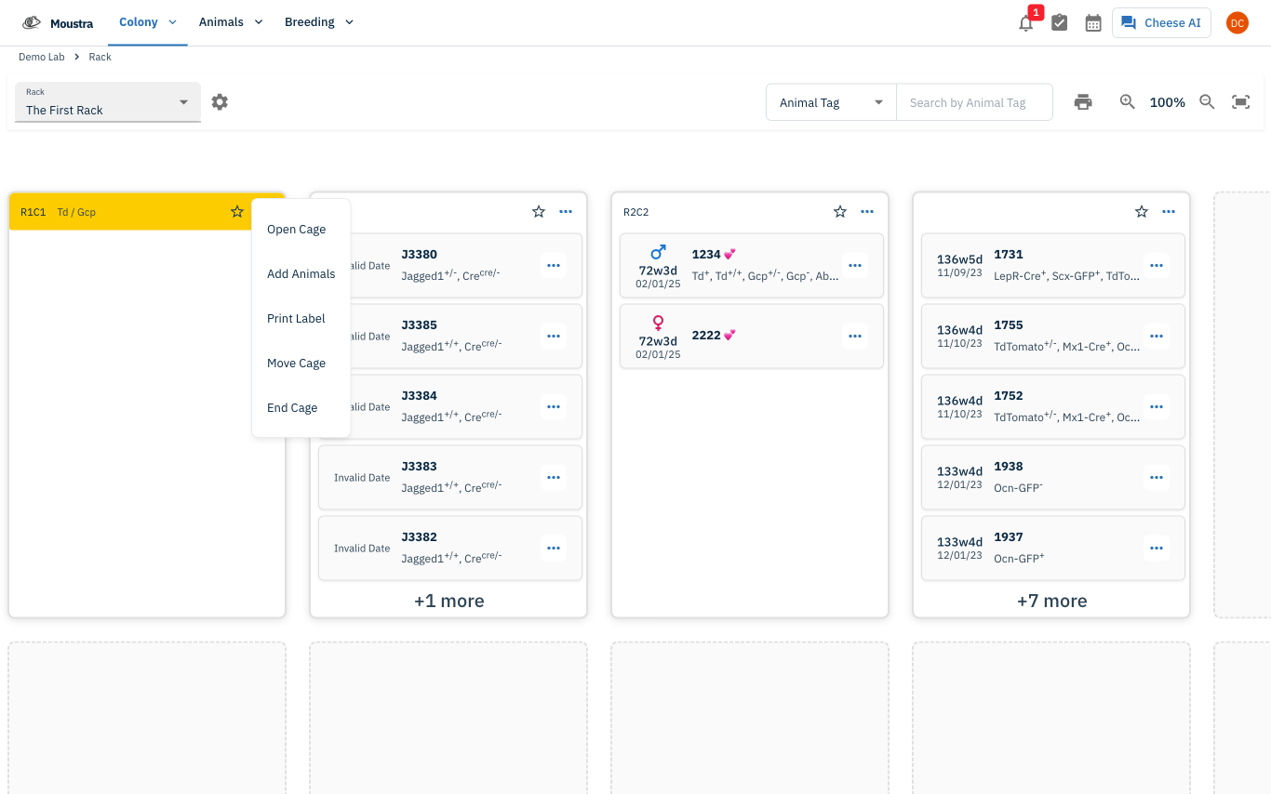Open the tasks checklist icon
This screenshot has height=794, width=1271.
click(1059, 23)
